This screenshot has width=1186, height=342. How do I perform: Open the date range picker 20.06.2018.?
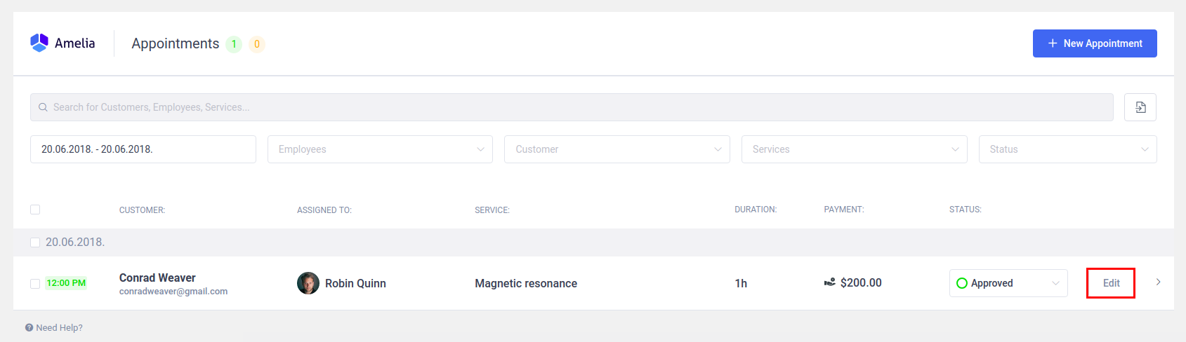[x=143, y=149]
